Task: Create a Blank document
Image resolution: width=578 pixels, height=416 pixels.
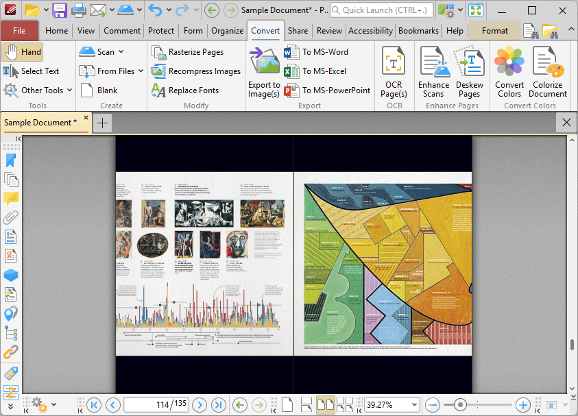Action: tap(99, 90)
